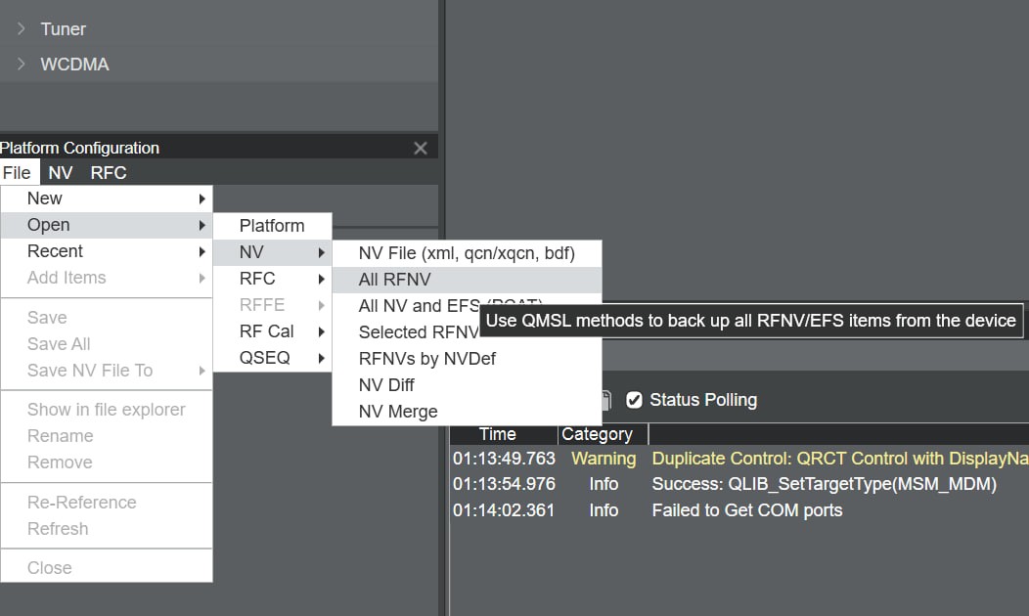Expand the Tuner tree node

(22, 29)
